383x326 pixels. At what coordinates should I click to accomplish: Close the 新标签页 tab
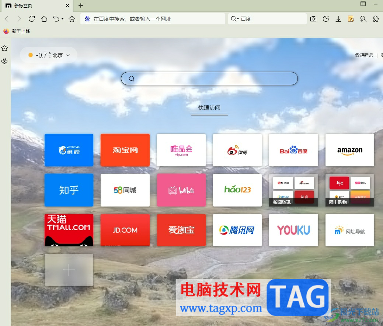click(x=67, y=6)
